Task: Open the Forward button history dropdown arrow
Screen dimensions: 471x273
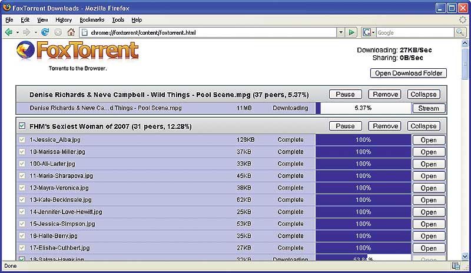Action: pyautogui.click(x=35, y=32)
